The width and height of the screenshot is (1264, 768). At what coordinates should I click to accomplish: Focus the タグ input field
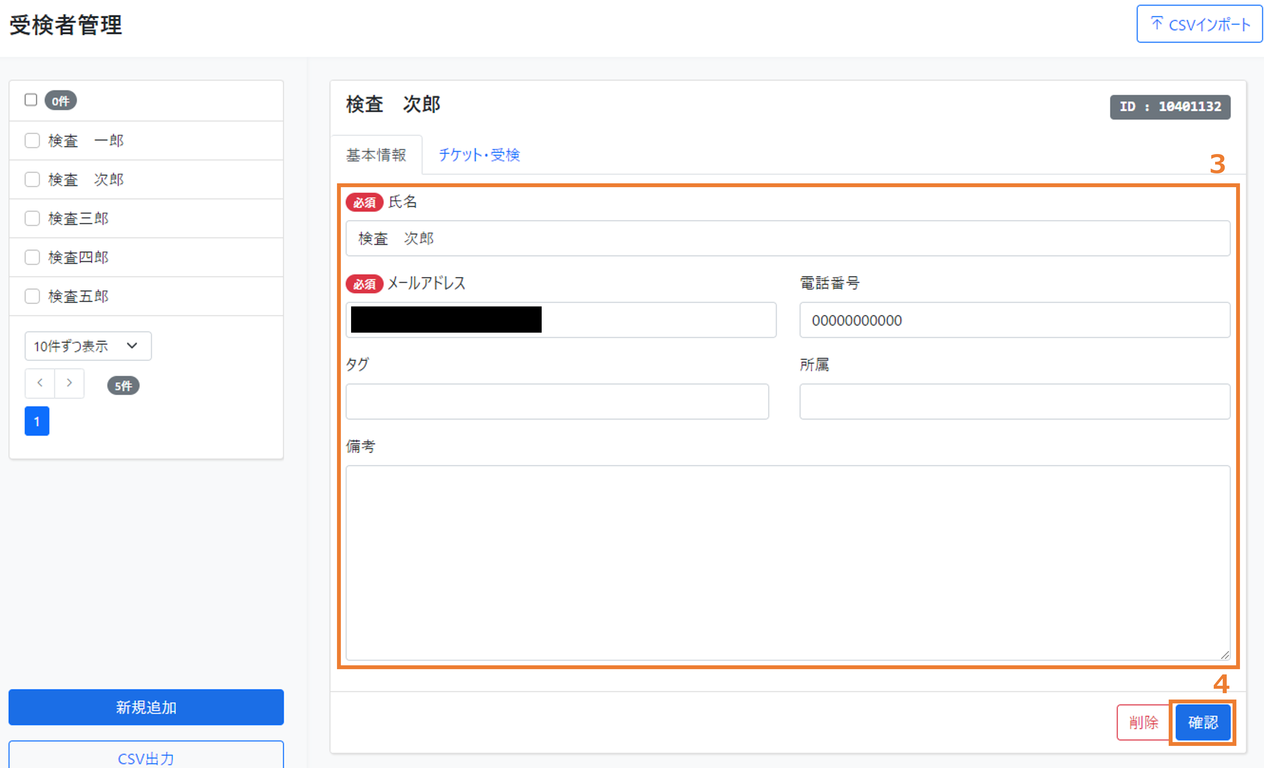557,401
